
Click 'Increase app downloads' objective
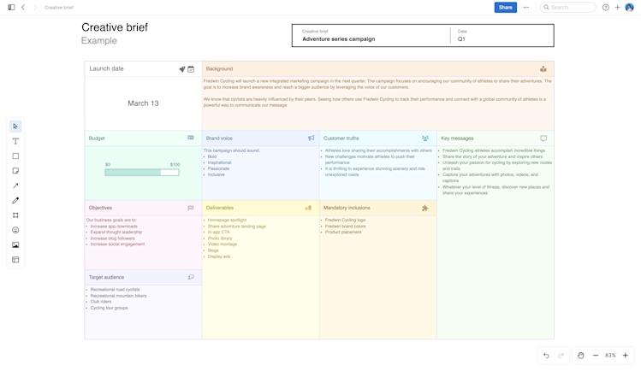(114, 227)
